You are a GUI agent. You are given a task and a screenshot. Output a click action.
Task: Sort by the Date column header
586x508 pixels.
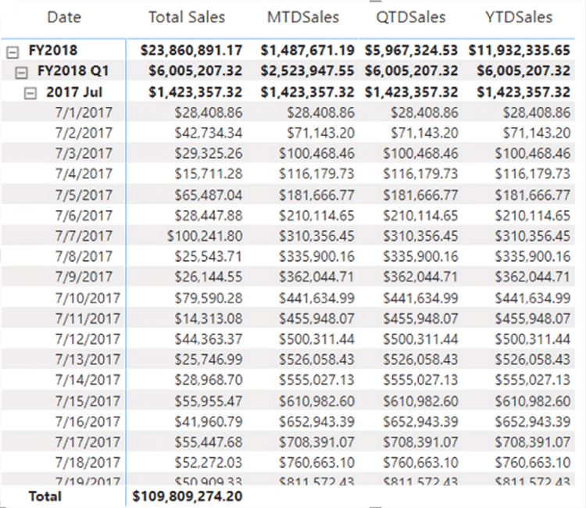coord(64,17)
